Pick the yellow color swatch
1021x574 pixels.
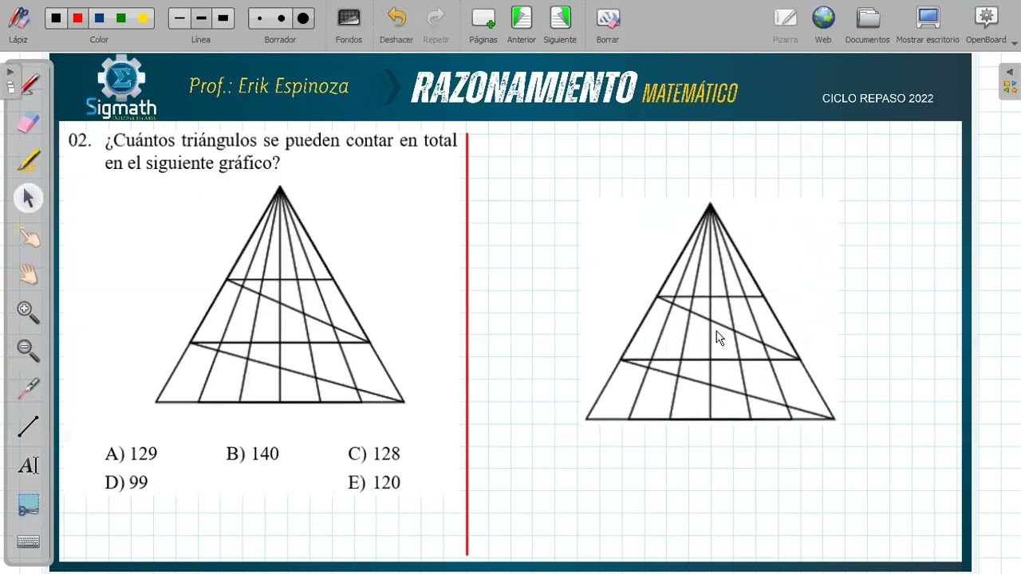142,18
